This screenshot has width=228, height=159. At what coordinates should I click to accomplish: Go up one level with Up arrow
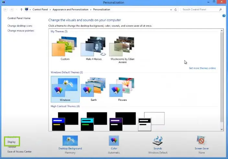tap(21, 10)
